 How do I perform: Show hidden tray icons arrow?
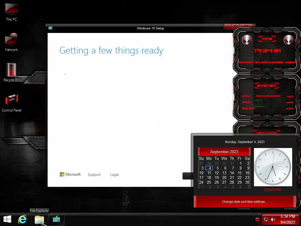[x=257, y=220]
